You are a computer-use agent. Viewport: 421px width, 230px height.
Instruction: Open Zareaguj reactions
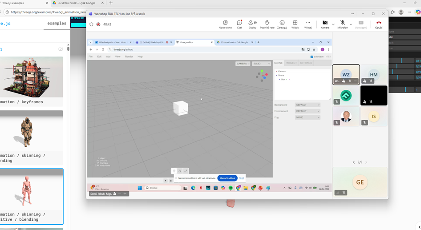pos(282,24)
